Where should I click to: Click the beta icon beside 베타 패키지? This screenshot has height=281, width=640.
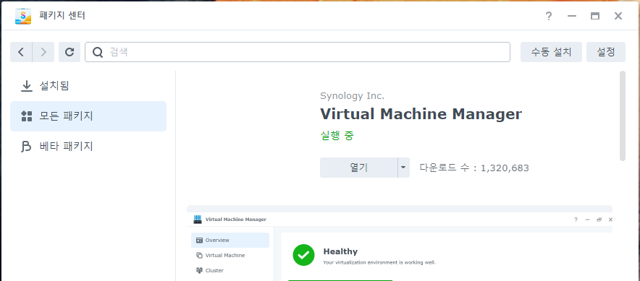pos(26,146)
